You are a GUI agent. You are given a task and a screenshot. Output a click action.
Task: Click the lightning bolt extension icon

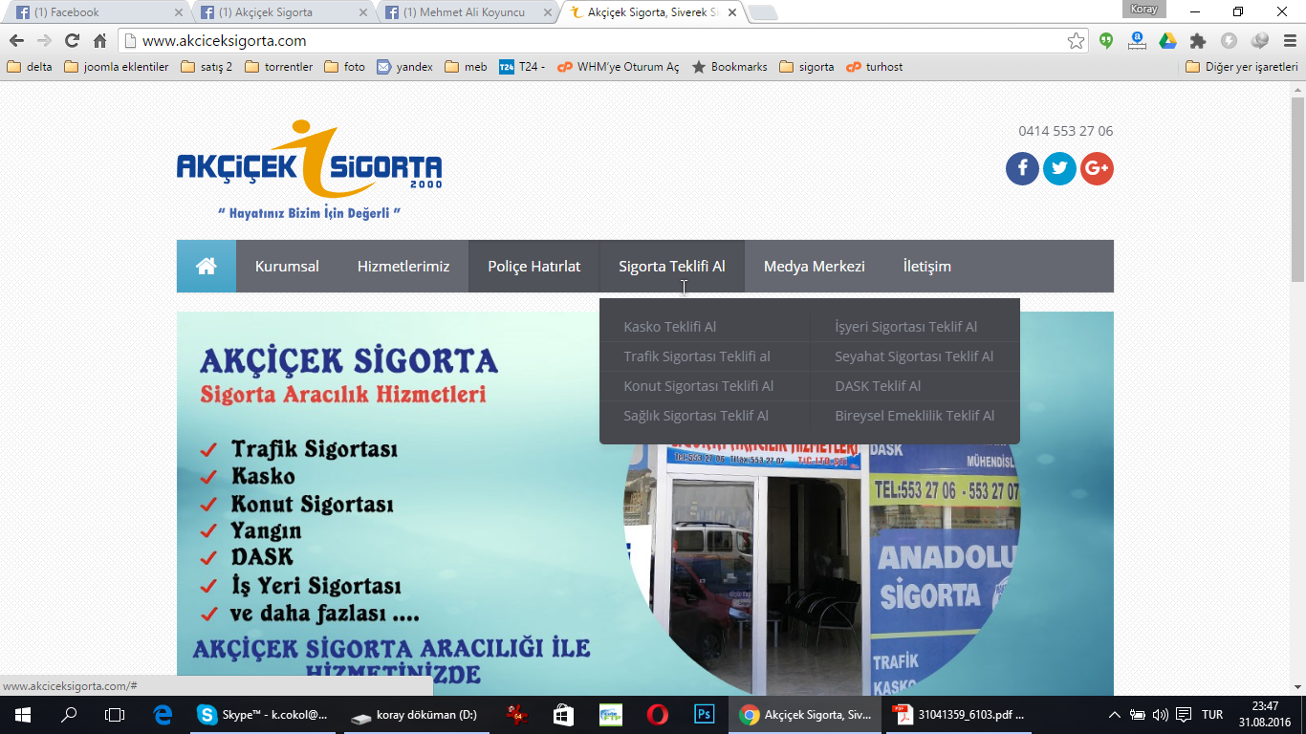(1229, 40)
